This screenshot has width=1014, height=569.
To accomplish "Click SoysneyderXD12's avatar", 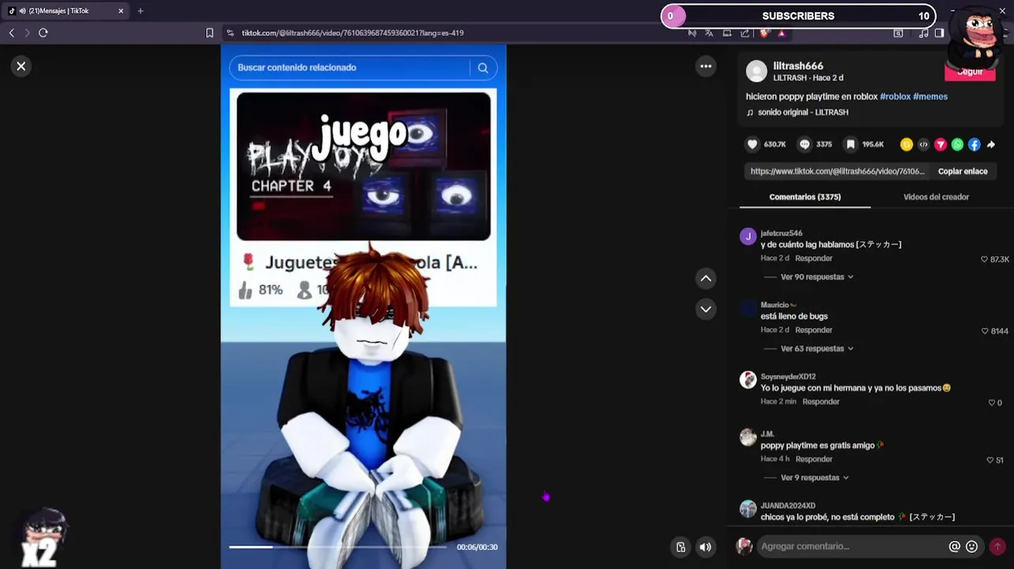I will (x=748, y=380).
